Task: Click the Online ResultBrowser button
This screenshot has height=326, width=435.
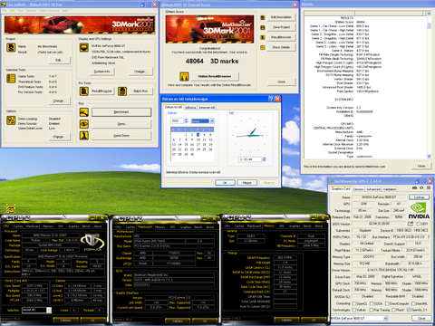Action: point(215,76)
